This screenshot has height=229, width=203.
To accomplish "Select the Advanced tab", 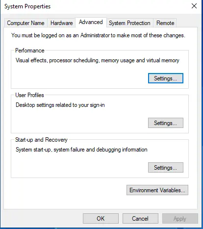I will 91,22.
